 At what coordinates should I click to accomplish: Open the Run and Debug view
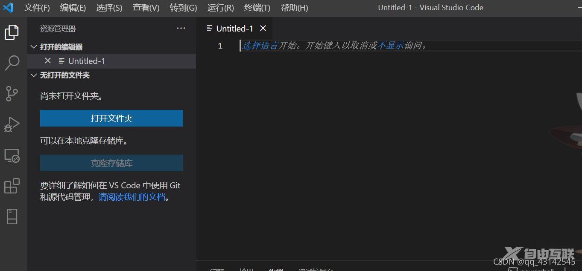tap(12, 124)
